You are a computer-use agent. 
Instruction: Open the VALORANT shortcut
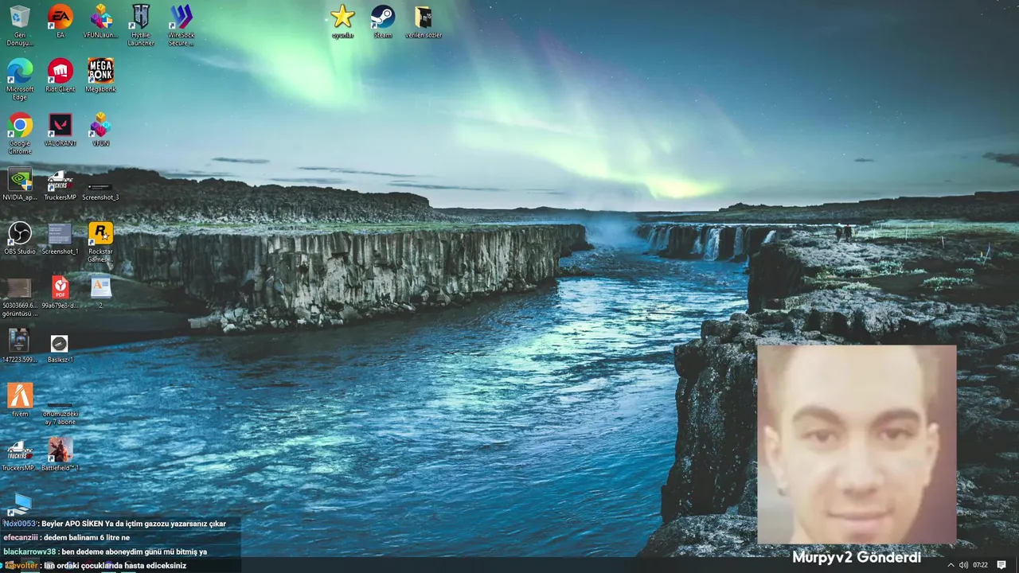(61, 130)
